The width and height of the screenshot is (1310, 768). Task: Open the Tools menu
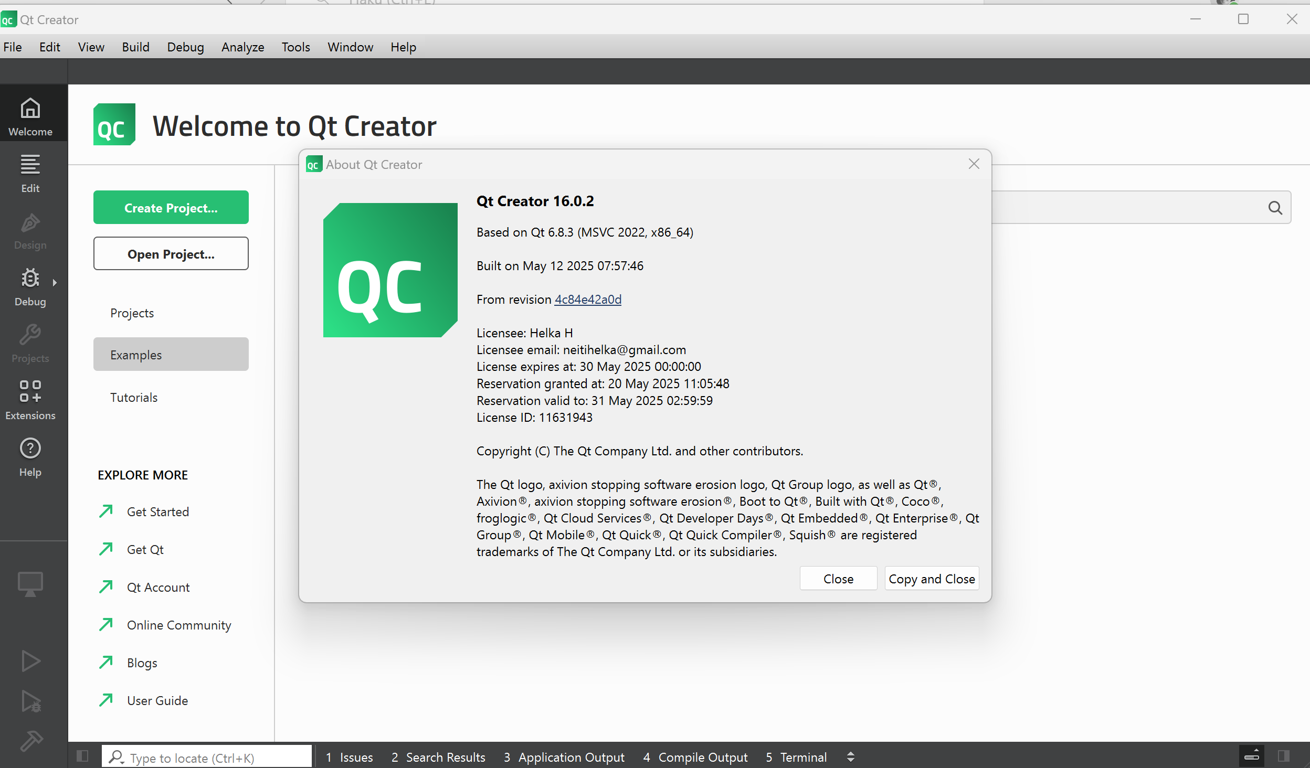(x=296, y=47)
